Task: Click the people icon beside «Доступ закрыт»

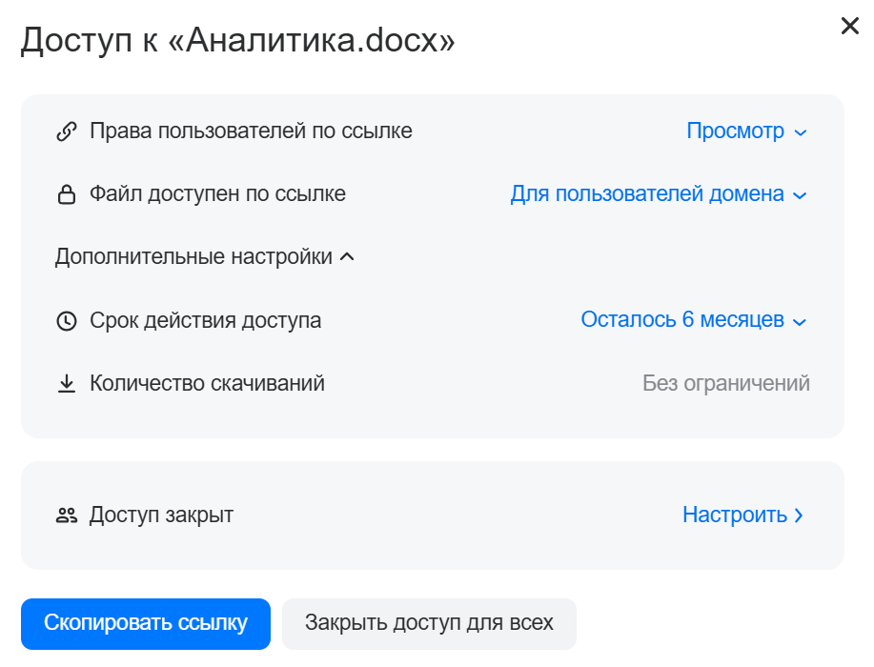Action: point(66,515)
